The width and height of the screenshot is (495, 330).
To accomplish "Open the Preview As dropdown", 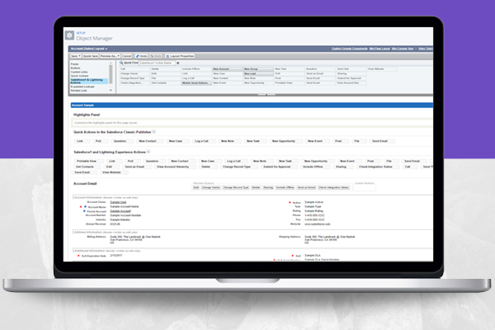I will pyautogui.click(x=110, y=56).
